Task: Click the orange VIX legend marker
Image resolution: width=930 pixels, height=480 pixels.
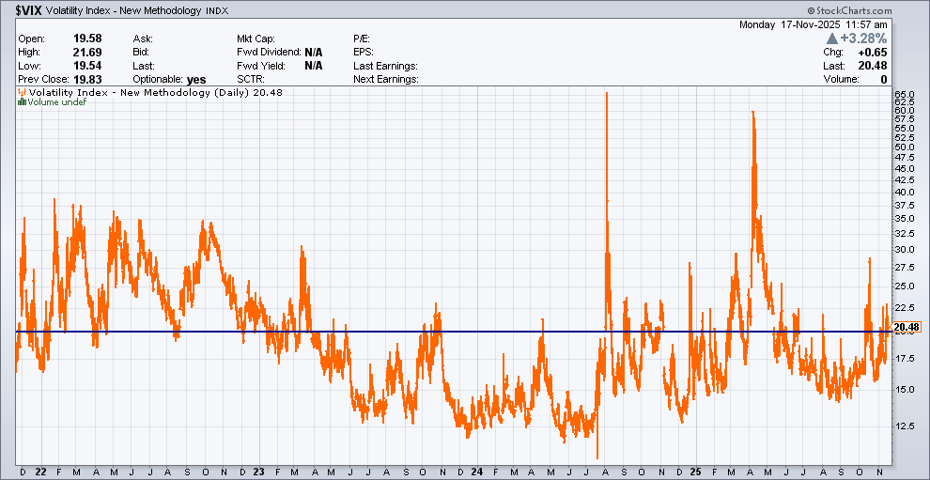Action: (23, 93)
